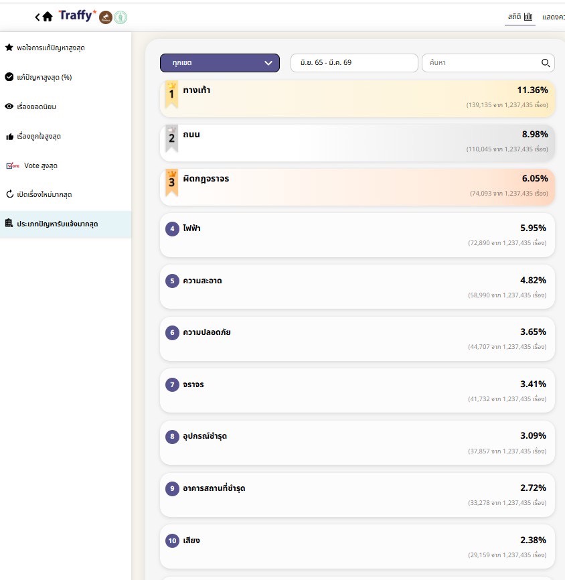This screenshot has width=565, height=580.
Task: Click the magnifier icon in the search box
Action: (545, 63)
